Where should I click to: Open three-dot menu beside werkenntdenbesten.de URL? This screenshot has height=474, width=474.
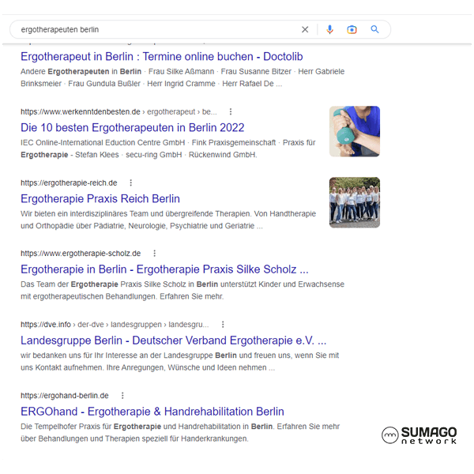point(231,111)
